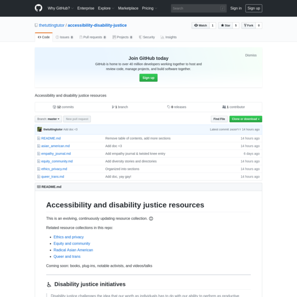The height and width of the screenshot is (297, 297).
Task: Click file icon next to asian_american.md
Action: click(x=39, y=146)
